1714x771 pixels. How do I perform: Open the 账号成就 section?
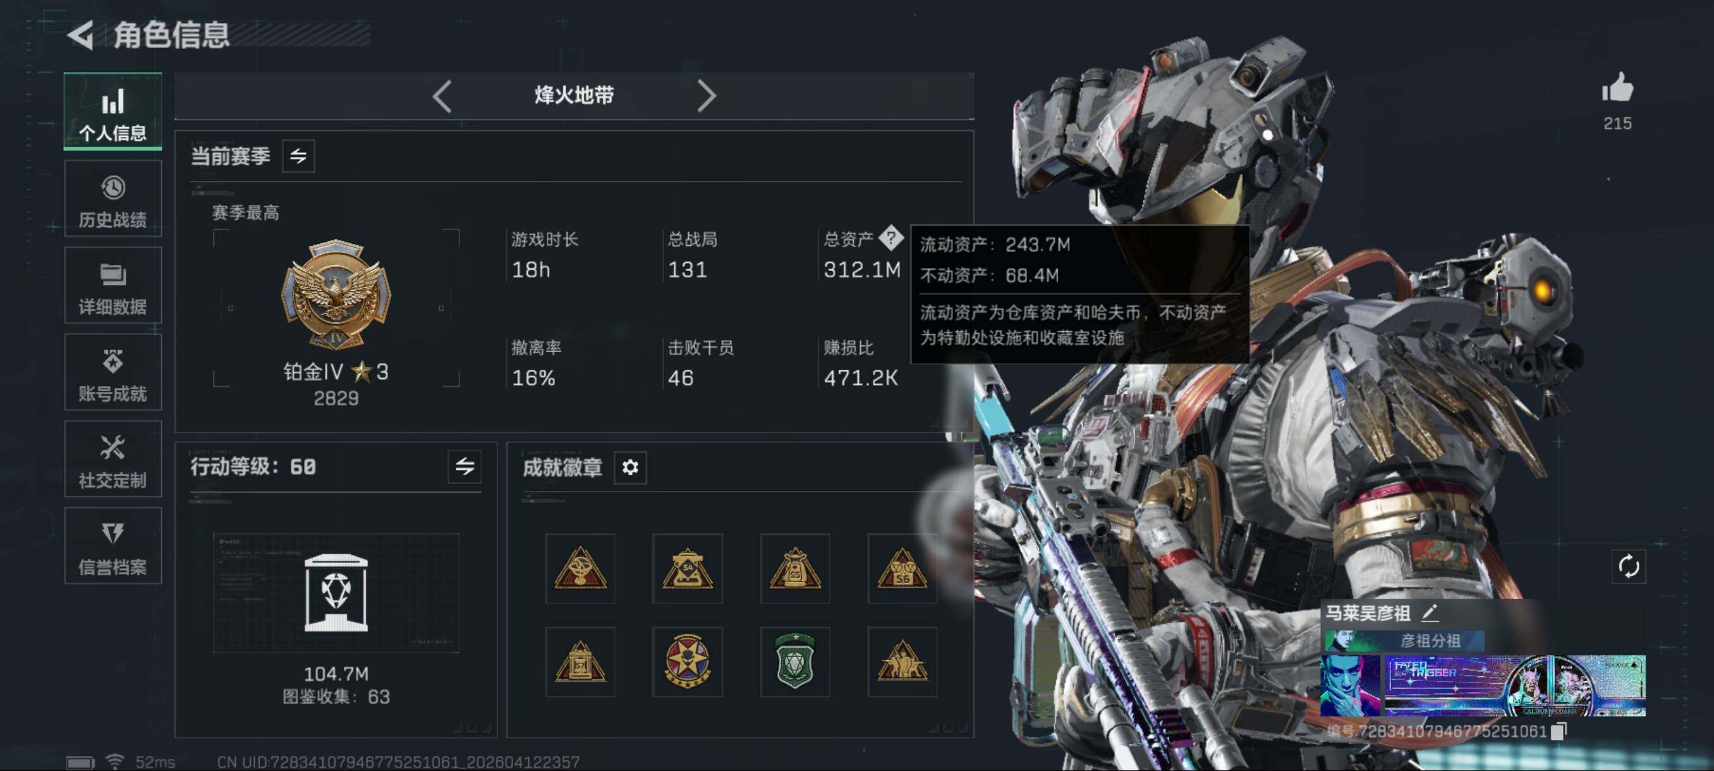(113, 372)
